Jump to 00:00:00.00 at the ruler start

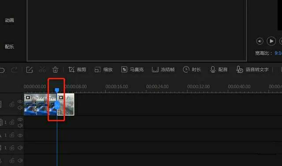35,87
